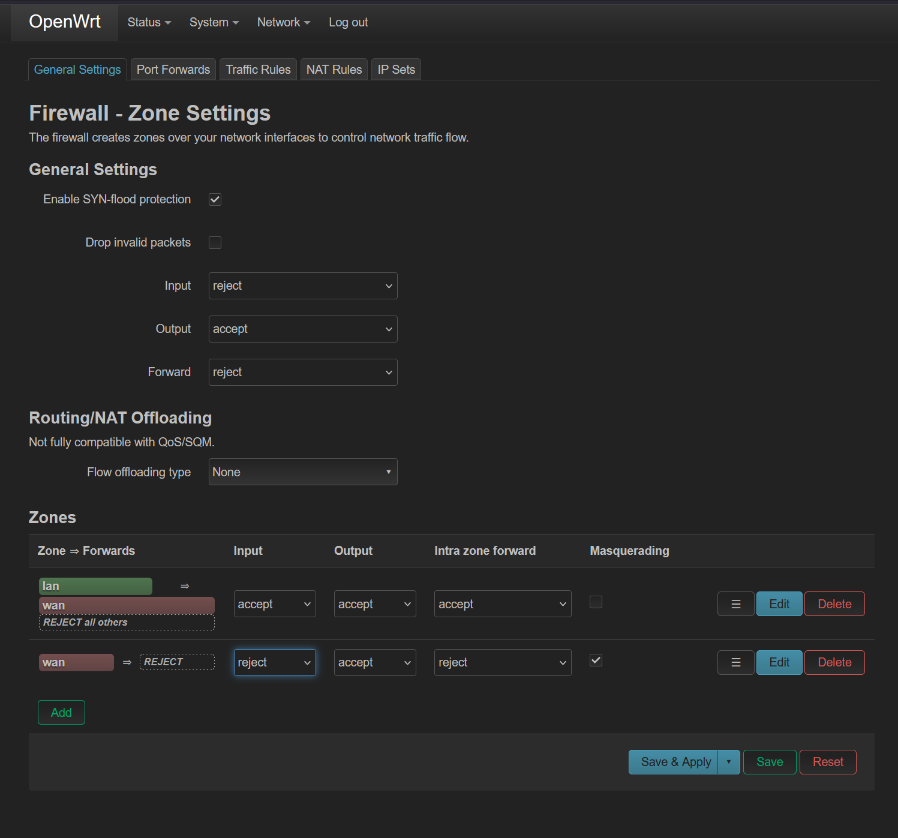This screenshot has width=898, height=838.
Task: Delete the wan zone
Action: [834, 662]
